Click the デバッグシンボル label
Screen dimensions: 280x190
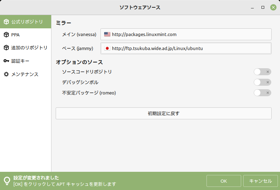pos(80,82)
